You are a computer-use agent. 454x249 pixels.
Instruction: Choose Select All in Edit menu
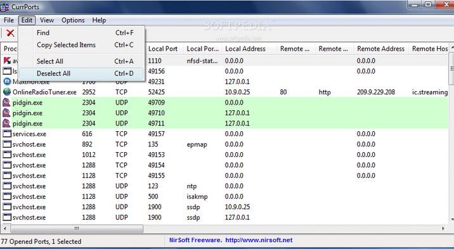(82, 61)
